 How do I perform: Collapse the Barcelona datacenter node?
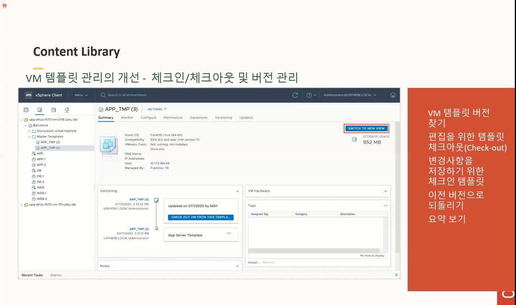(x=26, y=125)
